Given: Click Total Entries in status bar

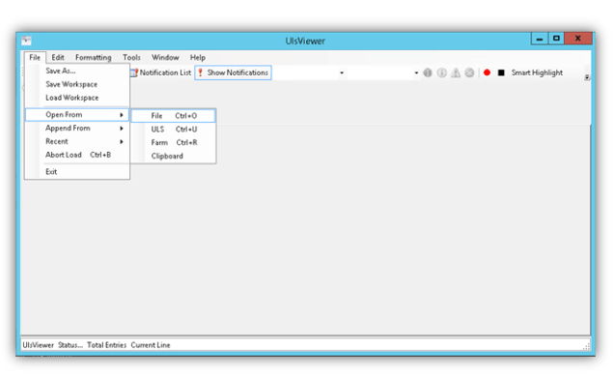Looking at the screenshot, I should pos(106,345).
